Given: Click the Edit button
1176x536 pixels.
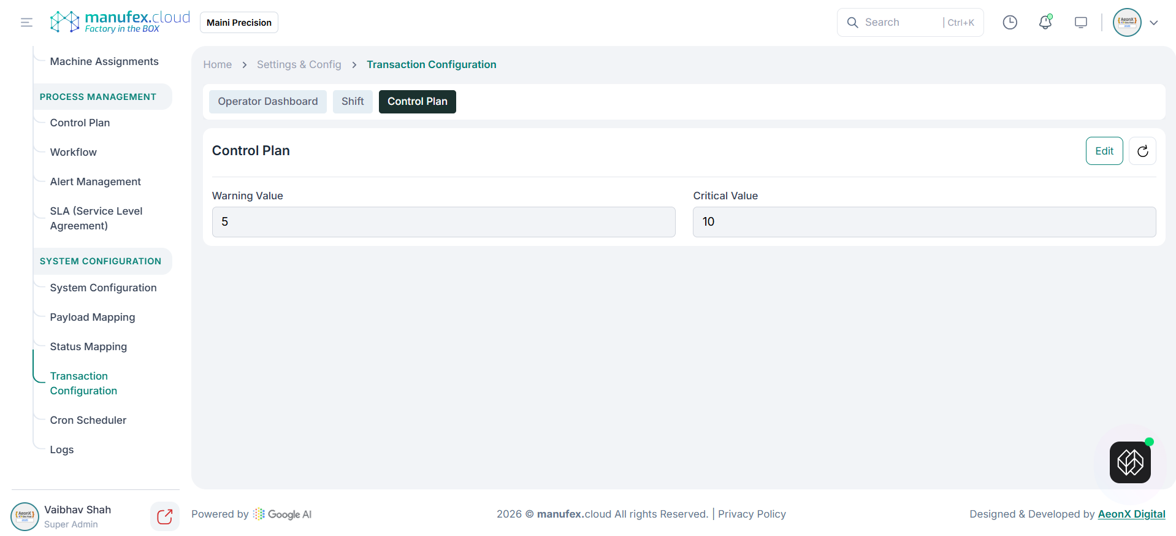Looking at the screenshot, I should click(1104, 151).
